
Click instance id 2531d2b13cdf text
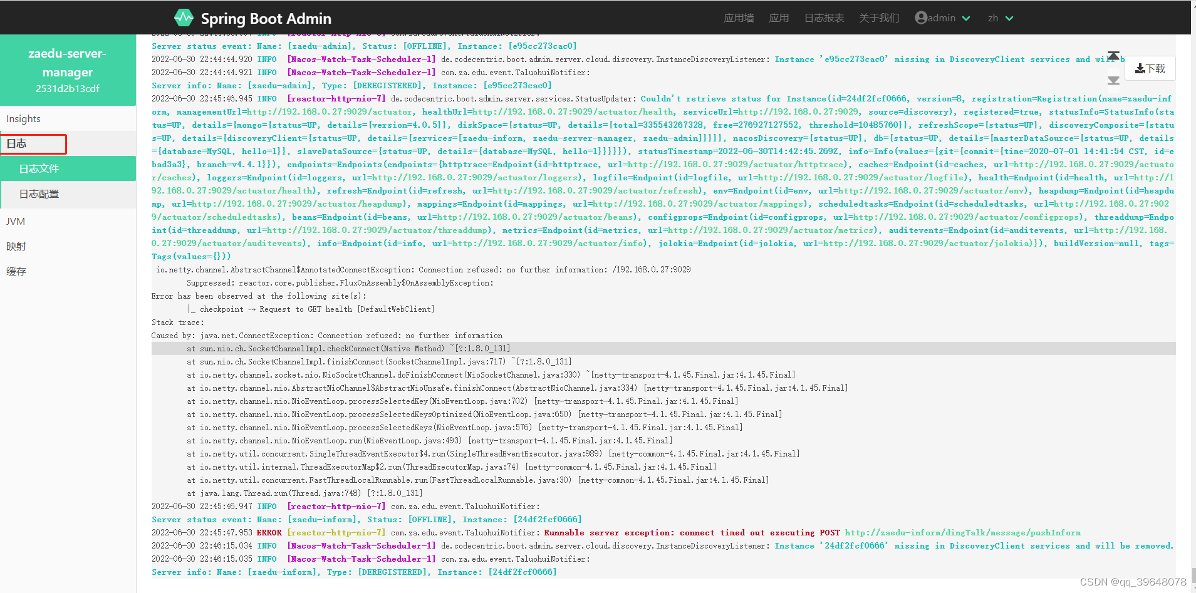pyautogui.click(x=68, y=89)
